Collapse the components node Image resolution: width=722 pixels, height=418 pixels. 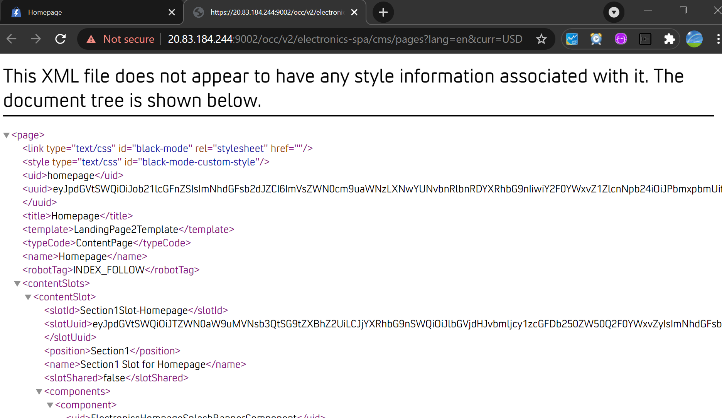[x=39, y=392]
